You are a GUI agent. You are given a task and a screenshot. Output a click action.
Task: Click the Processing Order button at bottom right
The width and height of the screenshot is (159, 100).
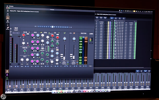pyautogui.click(x=145, y=71)
